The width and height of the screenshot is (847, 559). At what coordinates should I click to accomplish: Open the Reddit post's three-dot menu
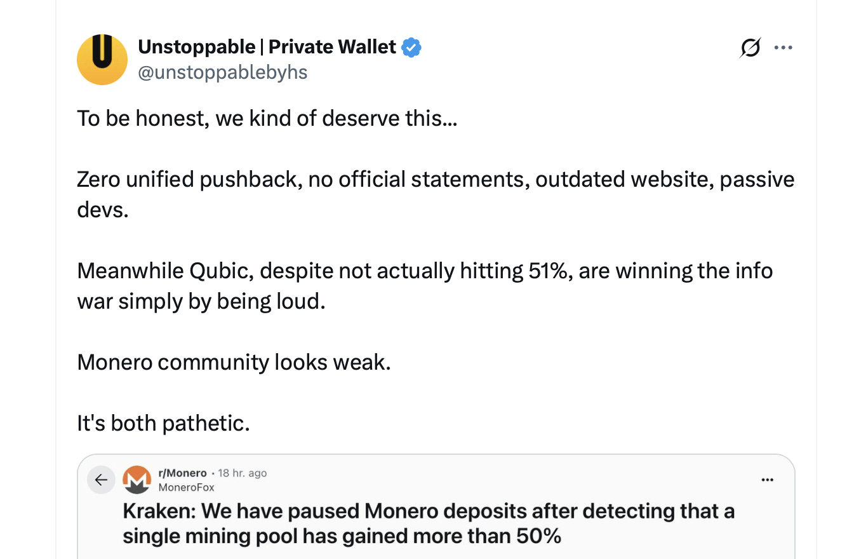click(767, 480)
